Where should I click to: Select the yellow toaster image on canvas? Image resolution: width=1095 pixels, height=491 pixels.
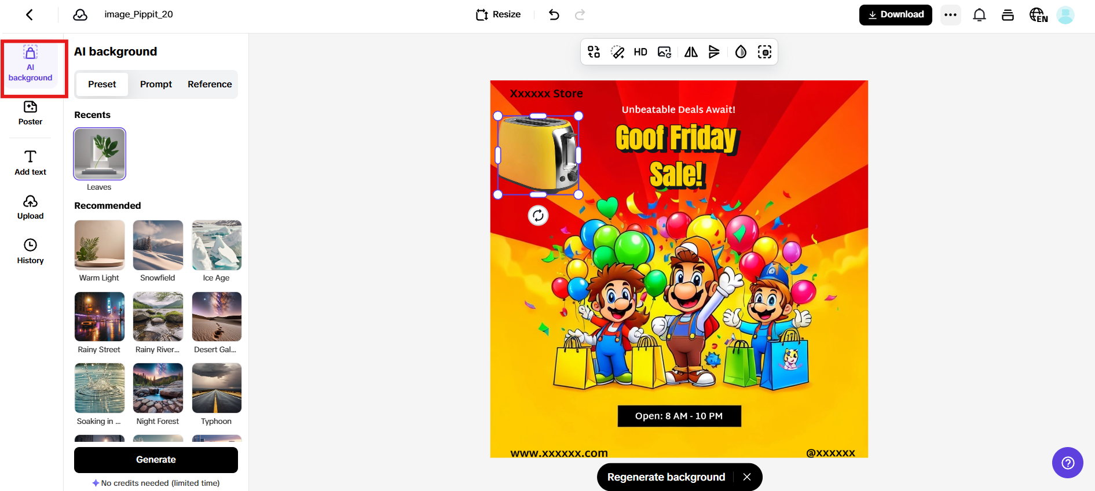[x=538, y=155]
